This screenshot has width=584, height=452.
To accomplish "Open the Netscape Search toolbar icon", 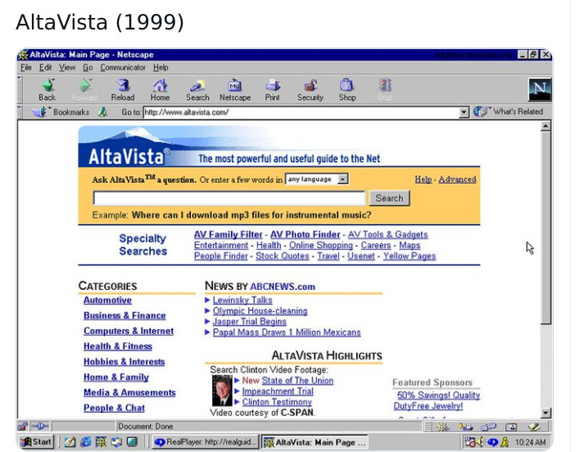I will click(x=197, y=85).
